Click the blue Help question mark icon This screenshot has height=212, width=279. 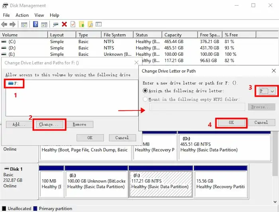[x=35, y=24]
